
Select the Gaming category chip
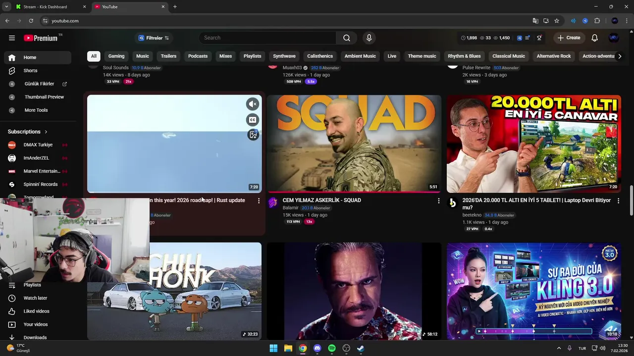pos(116,56)
